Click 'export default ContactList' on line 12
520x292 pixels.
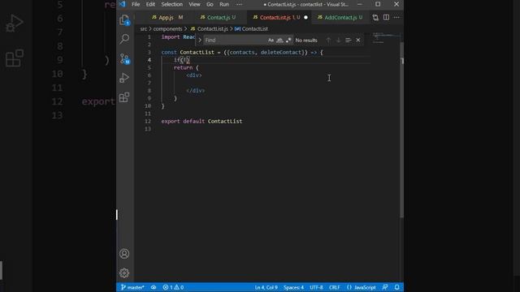click(201, 121)
